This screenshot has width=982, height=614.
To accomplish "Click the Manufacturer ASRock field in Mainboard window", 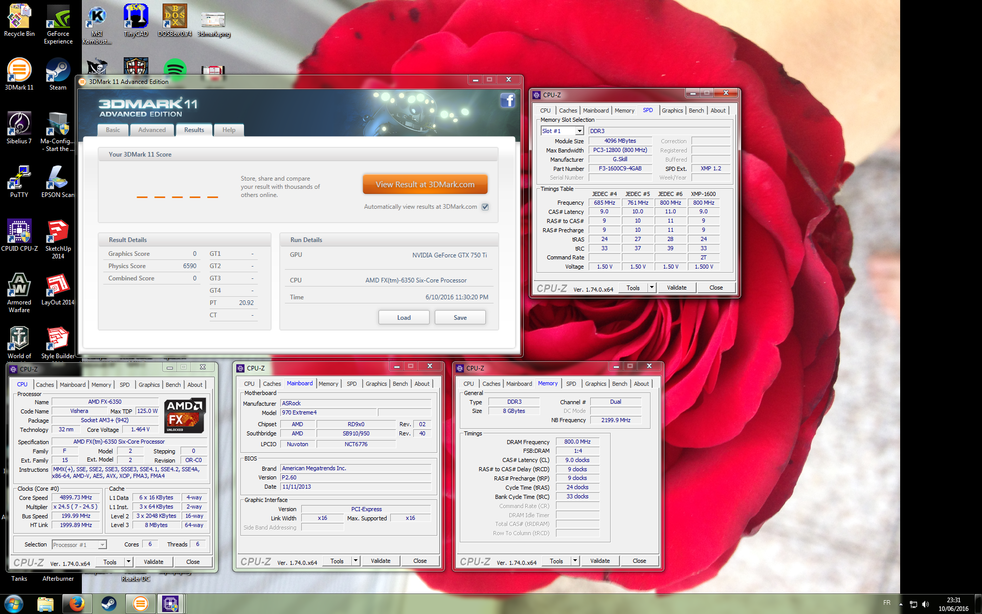I will click(356, 403).
